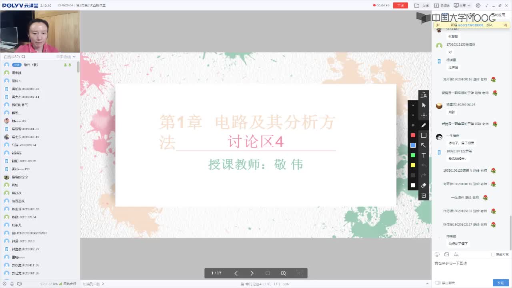Toggle the camera icon in status bar
The image size is (512, 288).
(5, 284)
